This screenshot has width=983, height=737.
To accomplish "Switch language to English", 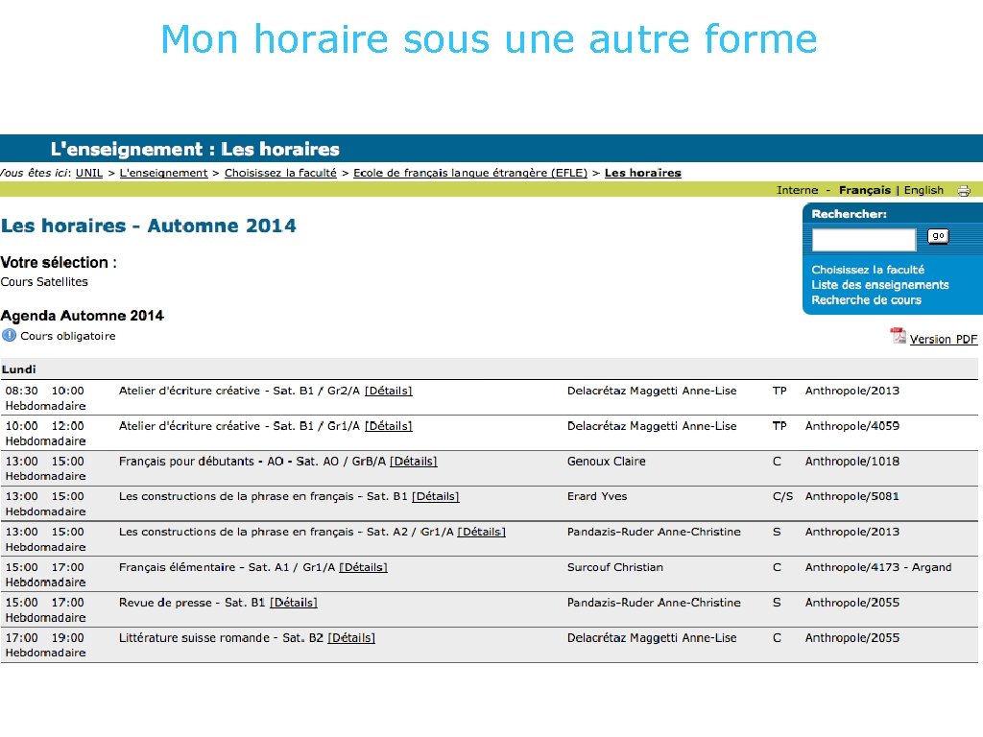I will point(923,190).
